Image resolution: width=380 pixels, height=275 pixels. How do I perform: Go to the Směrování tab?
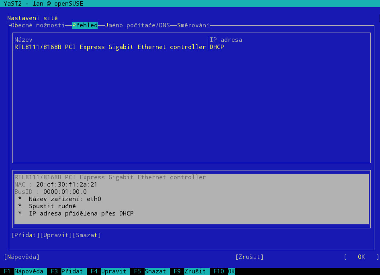point(193,25)
